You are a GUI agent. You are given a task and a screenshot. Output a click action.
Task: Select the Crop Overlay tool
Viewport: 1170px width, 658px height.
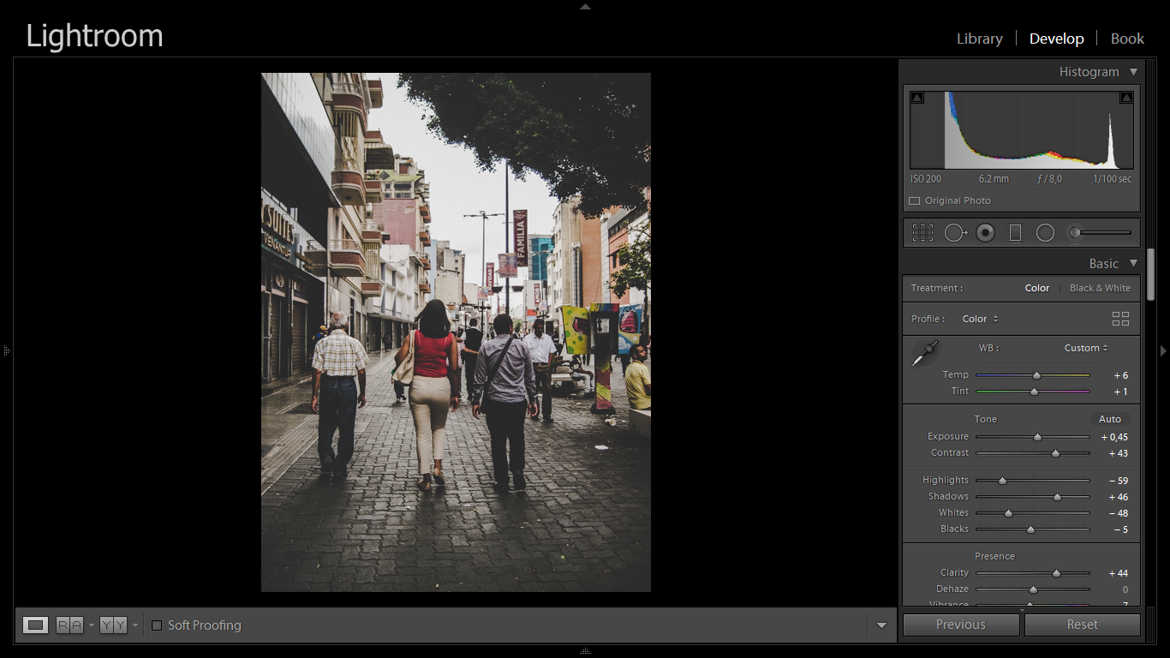(922, 232)
